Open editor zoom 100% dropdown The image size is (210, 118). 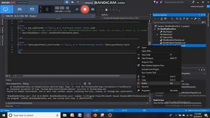[13, 76]
